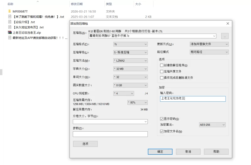Sort by 大小 column header
The height and width of the screenshot is (165, 251).
(x=138, y=4)
